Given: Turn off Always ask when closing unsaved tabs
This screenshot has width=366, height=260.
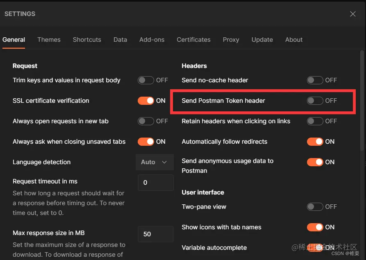Looking at the screenshot, I should click(145, 142).
